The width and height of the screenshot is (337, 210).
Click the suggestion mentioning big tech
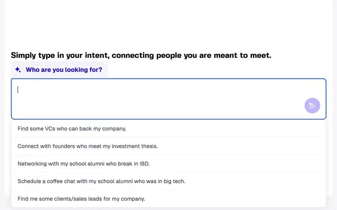(101, 181)
